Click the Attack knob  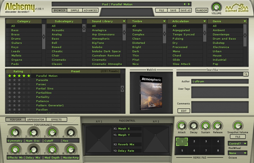(x=182, y=126)
